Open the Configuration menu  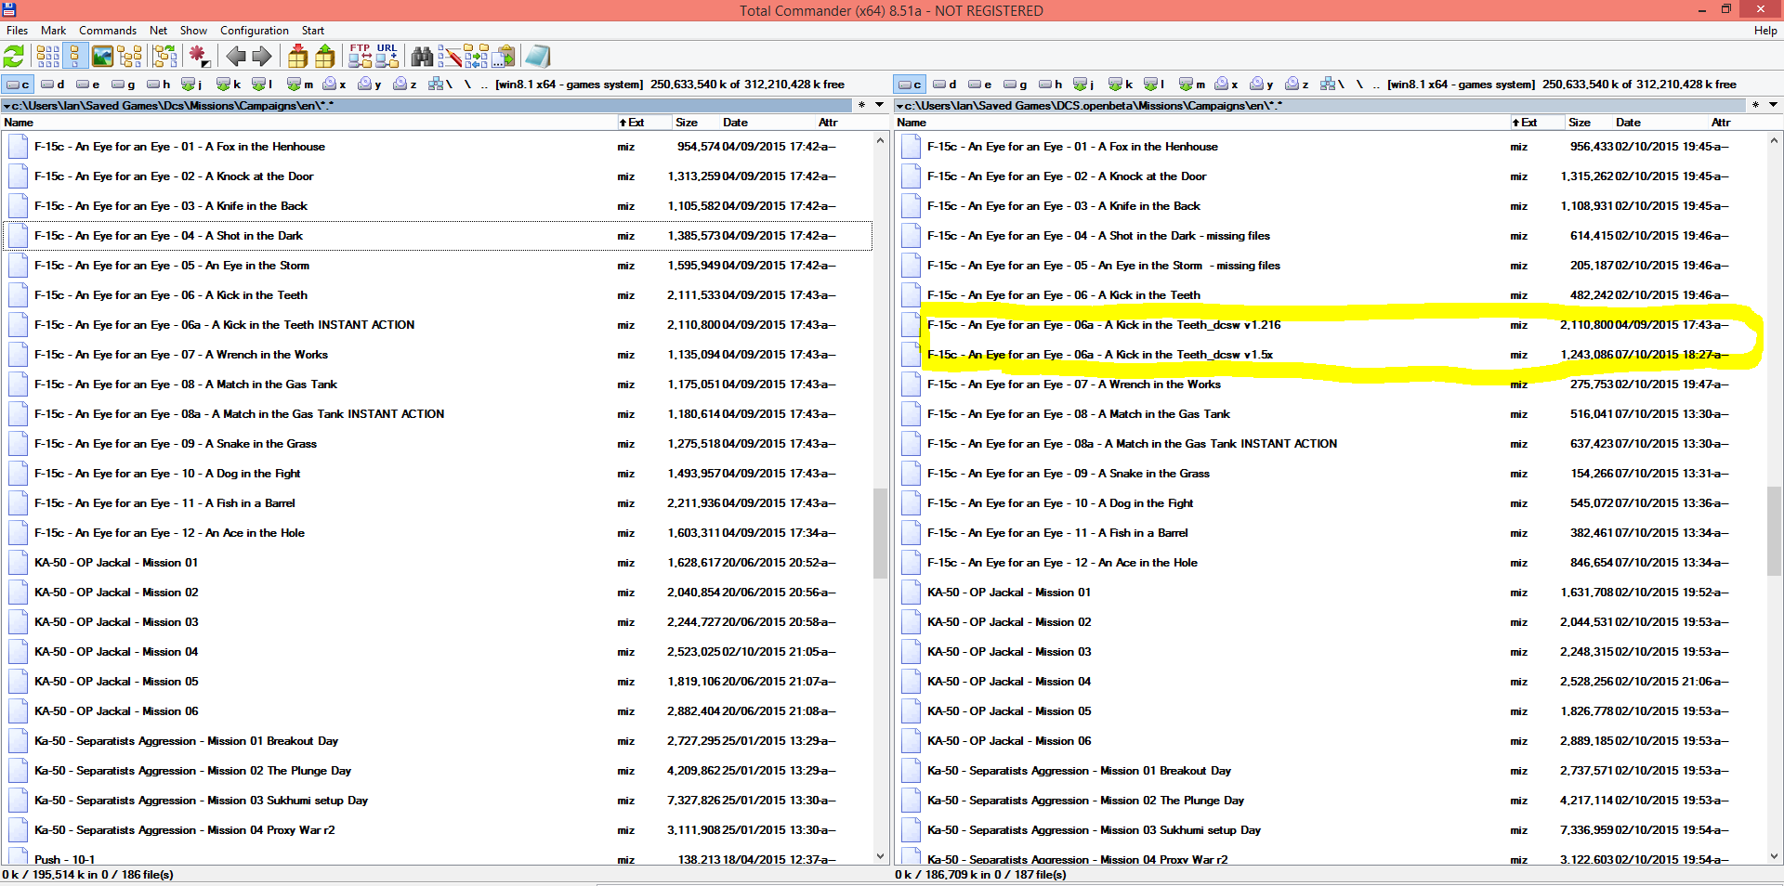[x=255, y=31]
